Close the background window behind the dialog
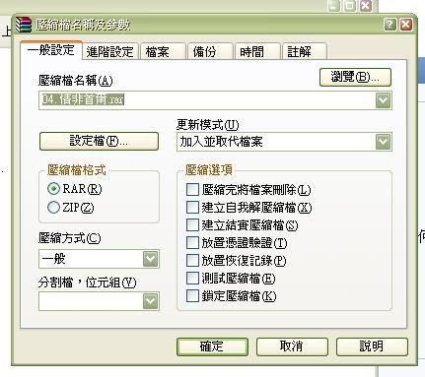 pyautogui.click(x=366, y=6)
